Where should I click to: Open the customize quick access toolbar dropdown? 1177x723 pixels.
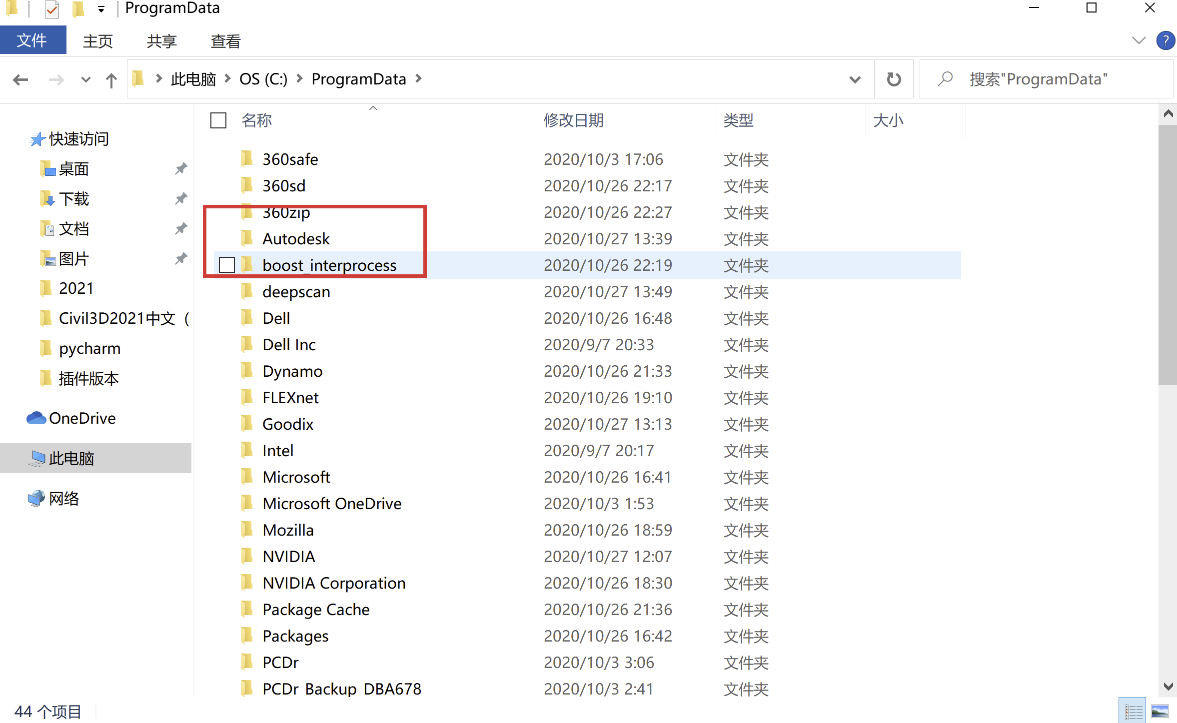coord(101,9)
